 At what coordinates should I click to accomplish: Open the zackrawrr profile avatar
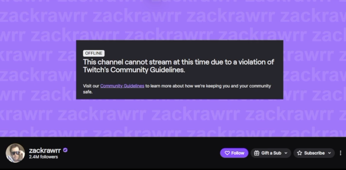(15, 153)
